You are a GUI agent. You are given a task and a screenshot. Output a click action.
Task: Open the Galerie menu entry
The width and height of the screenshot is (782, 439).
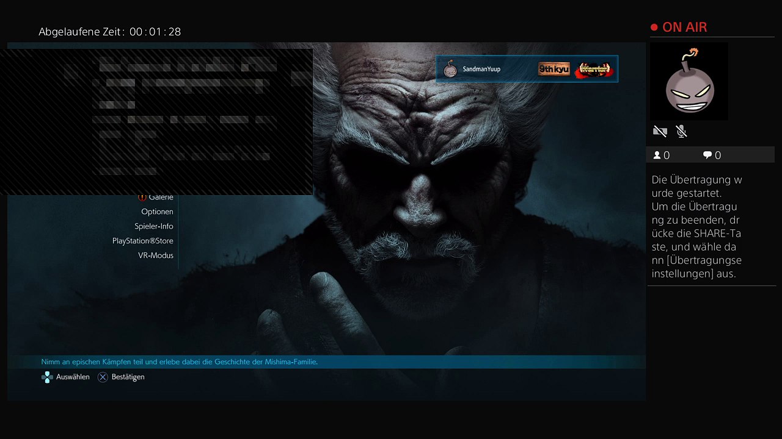click(161, 198)
